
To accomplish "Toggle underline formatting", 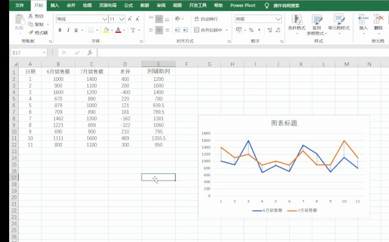I will (x=76, y=30).
